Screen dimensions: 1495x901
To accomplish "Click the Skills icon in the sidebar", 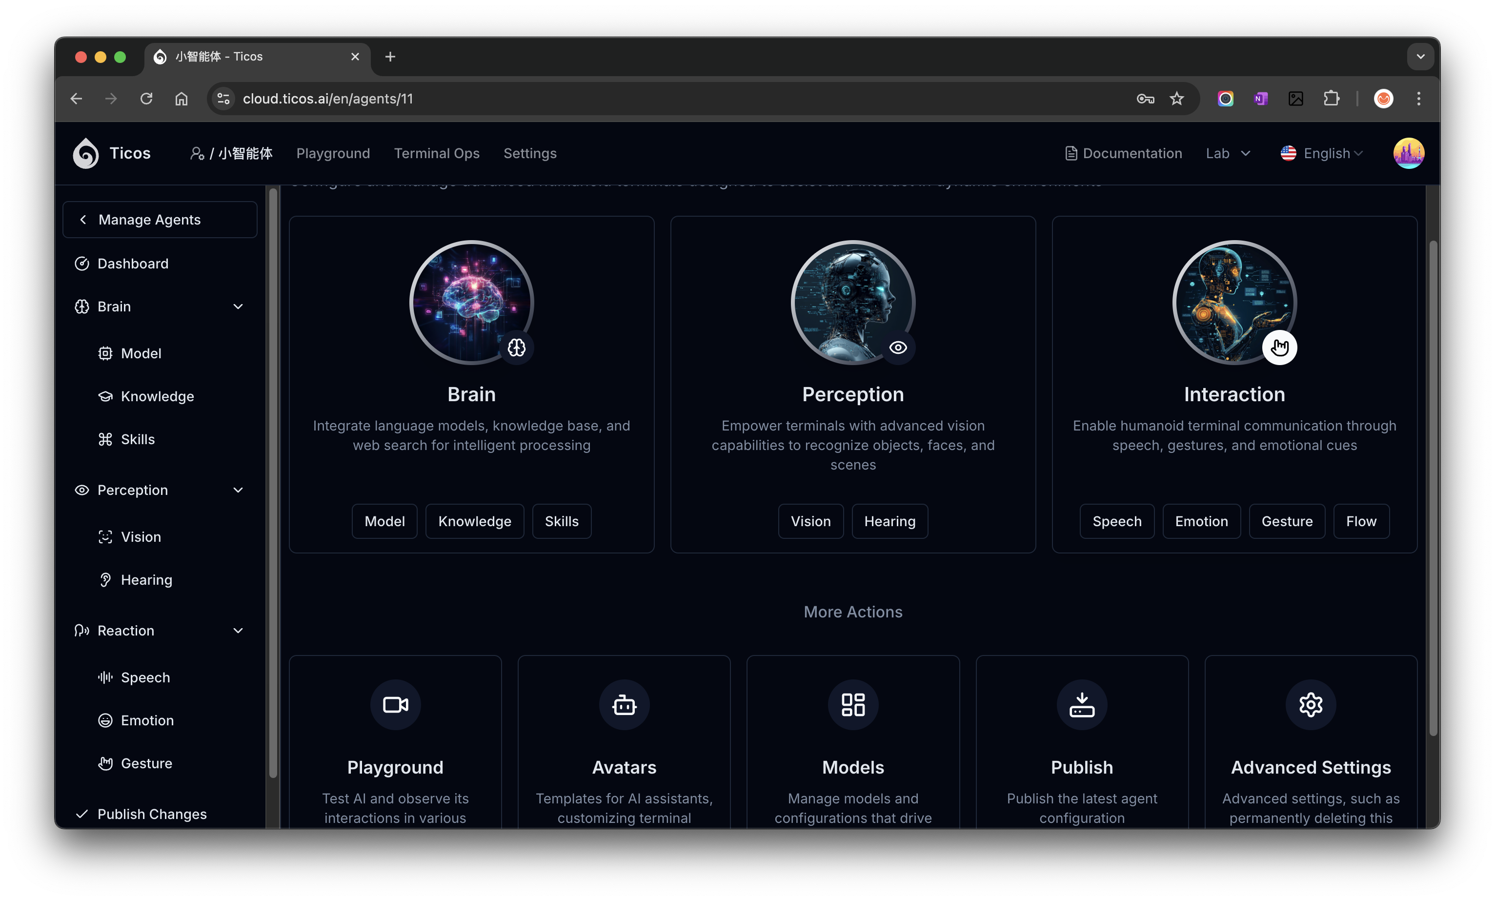I will pos(105,439).
